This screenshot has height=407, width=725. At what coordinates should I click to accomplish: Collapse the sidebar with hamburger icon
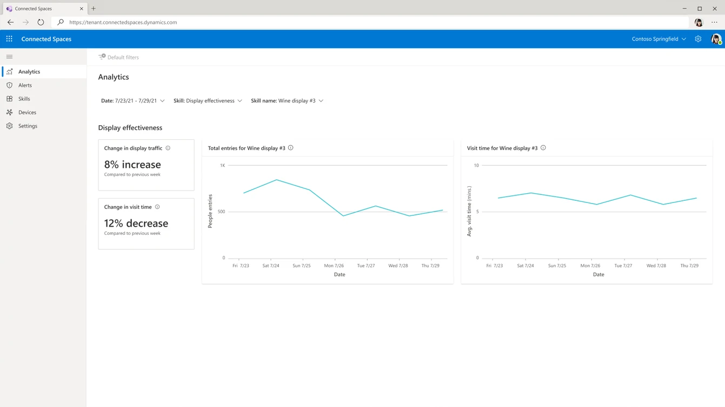(9, 57)
